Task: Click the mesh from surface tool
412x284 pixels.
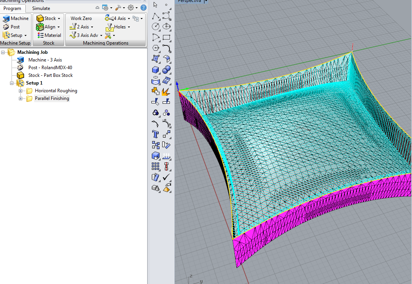Action: tap(166, 80)
